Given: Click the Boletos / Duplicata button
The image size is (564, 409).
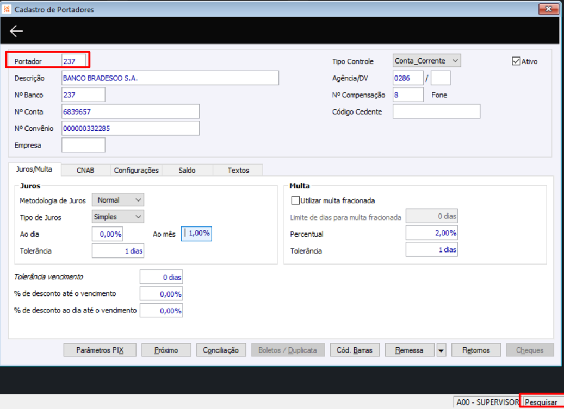Looking at the screenshot, I should [288, 350].
